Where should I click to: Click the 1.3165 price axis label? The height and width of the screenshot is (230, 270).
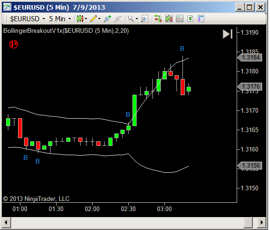point(249,130)
